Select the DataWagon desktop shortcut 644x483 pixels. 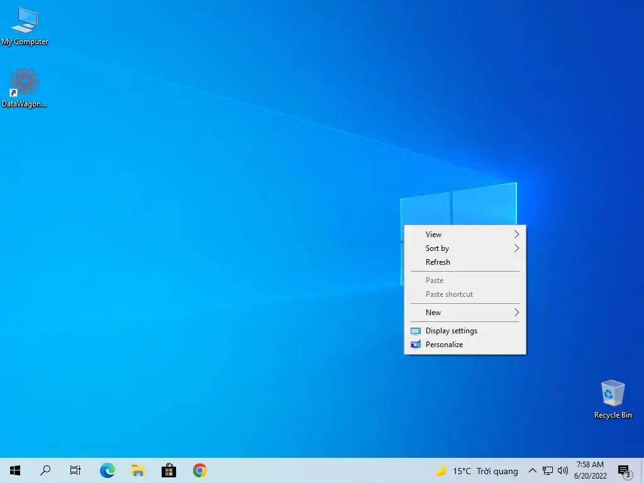pos(25,88)
